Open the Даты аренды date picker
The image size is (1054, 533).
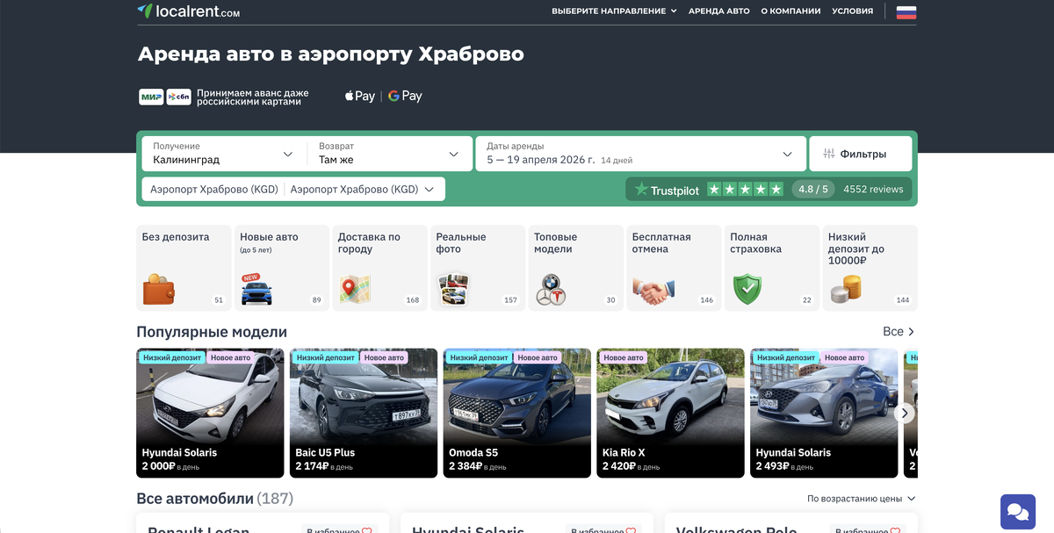640,154
